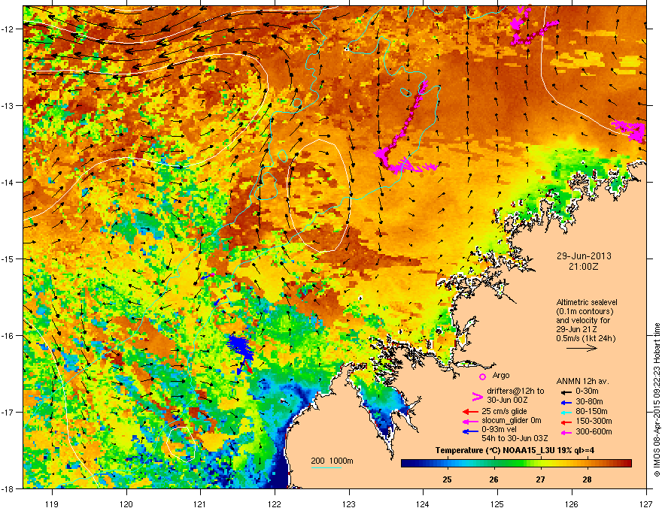Image resolution: width=662 pixels, height=511 pixels.
Task: Click latitude axis label -16
Action: pyautogui.click(x=8, y=336)
